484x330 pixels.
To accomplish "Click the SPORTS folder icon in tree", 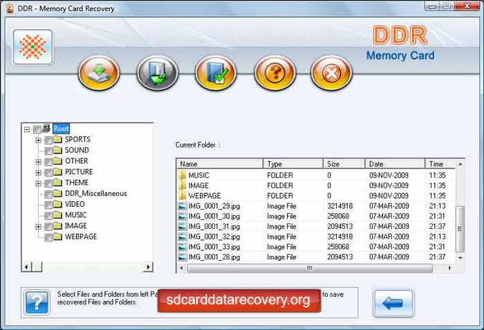I will coord(57,139).
